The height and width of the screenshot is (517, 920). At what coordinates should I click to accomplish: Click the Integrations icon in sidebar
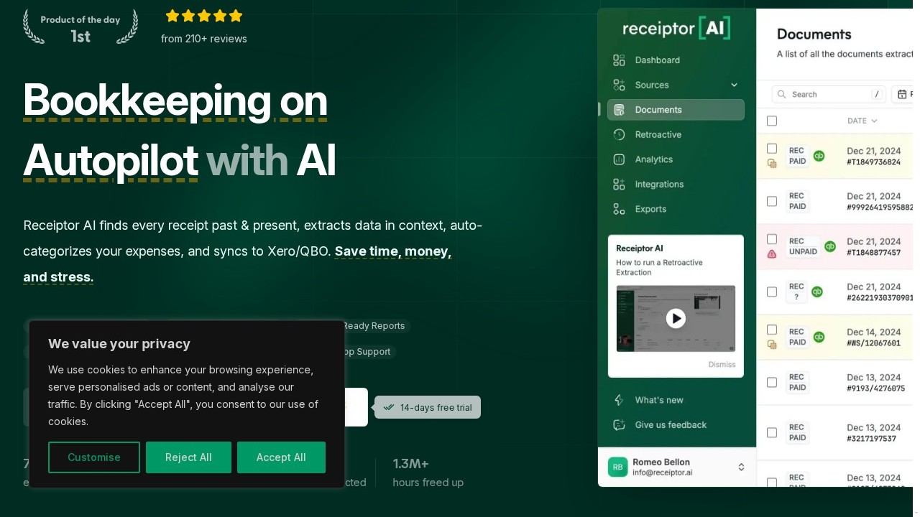pos(619,185)
